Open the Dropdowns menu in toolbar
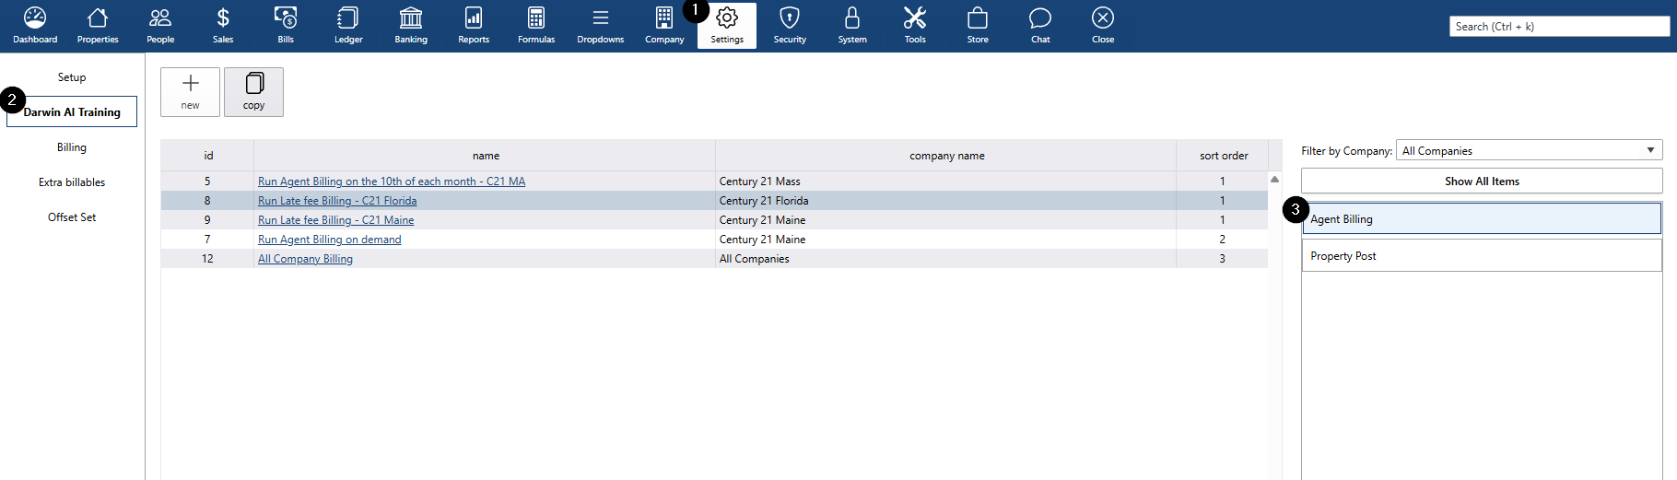The height and width of the screenshot is (480, 1677). tap(600, 25)
